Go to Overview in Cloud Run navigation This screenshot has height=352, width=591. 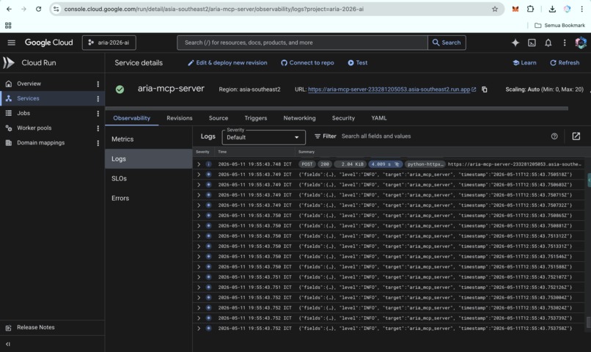[x=29, y=84]
